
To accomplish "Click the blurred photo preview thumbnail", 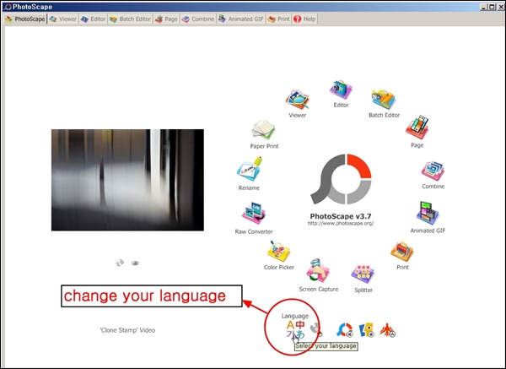I will [x=127, y=180].
